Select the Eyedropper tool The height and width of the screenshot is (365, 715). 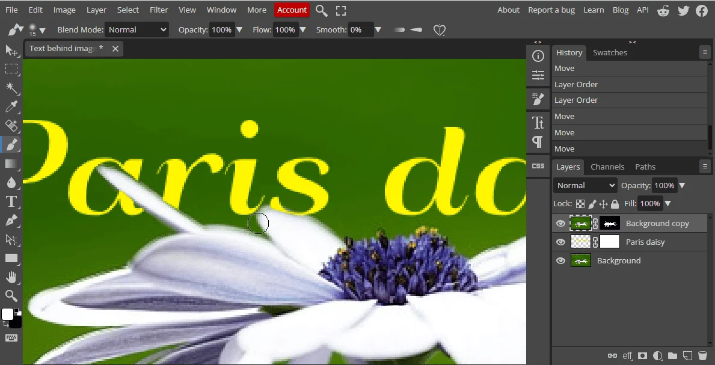tap(11, 107)
